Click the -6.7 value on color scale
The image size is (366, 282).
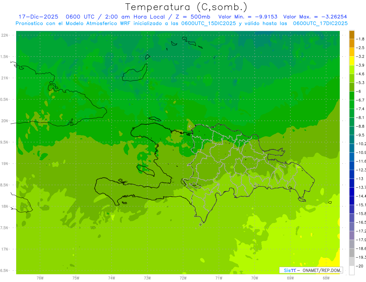(360, 100)
